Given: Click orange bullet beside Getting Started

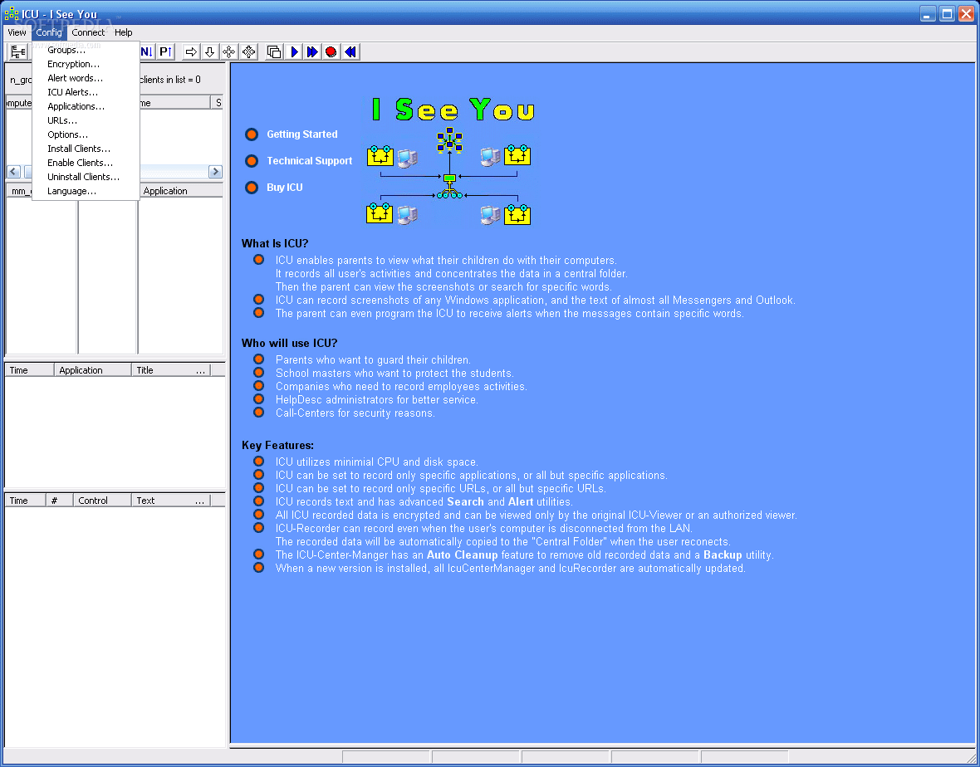Looking at the screenshot, I should click(x=252, y=134).
